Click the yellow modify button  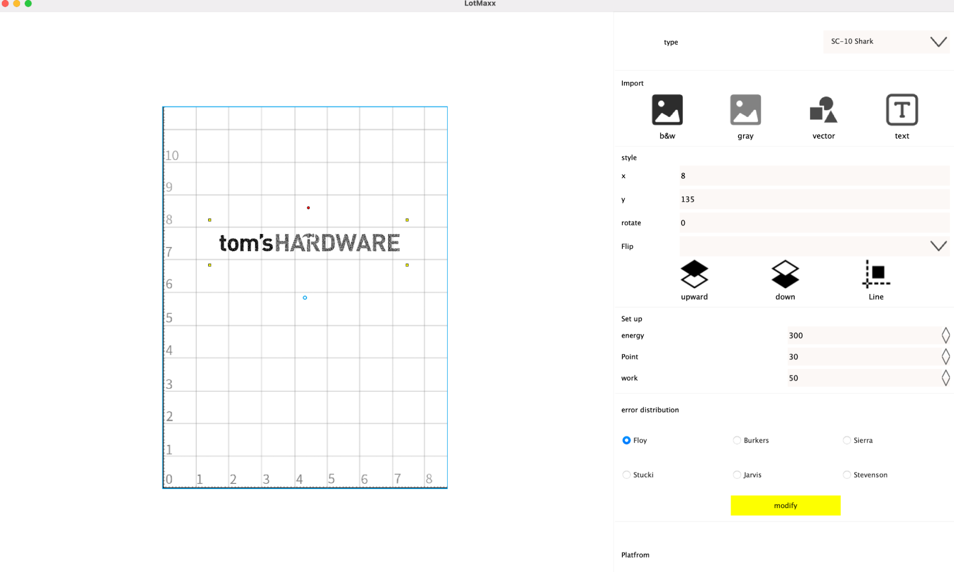[786, 505]
